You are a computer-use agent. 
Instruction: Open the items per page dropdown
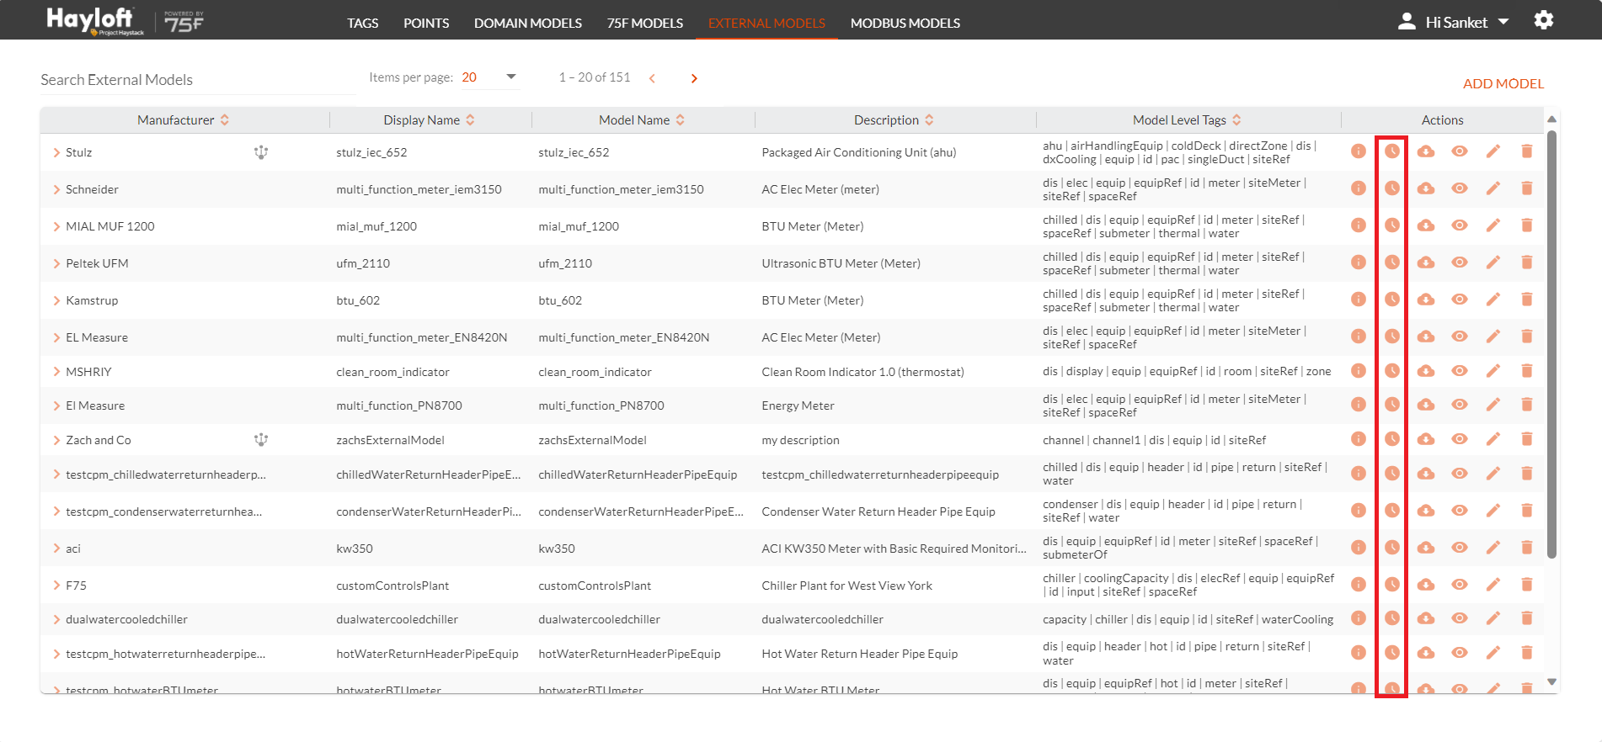[x=489, y=77]
